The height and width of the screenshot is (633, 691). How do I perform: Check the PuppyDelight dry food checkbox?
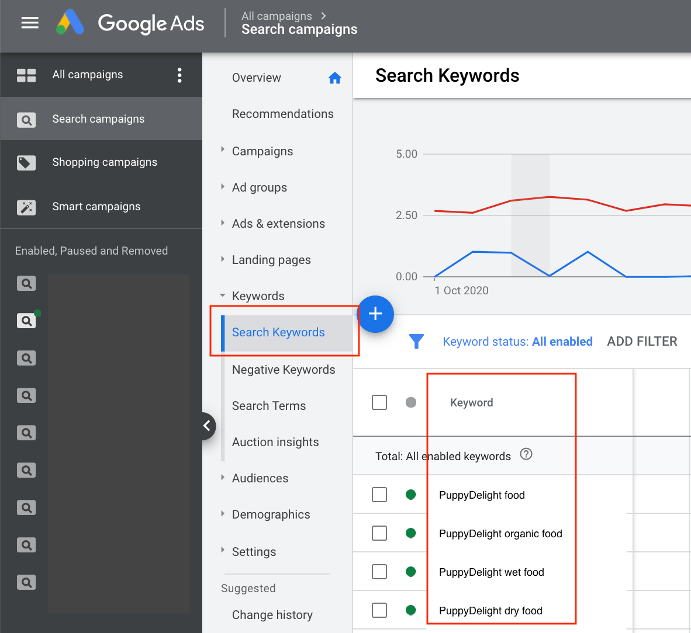coord(379,611)
